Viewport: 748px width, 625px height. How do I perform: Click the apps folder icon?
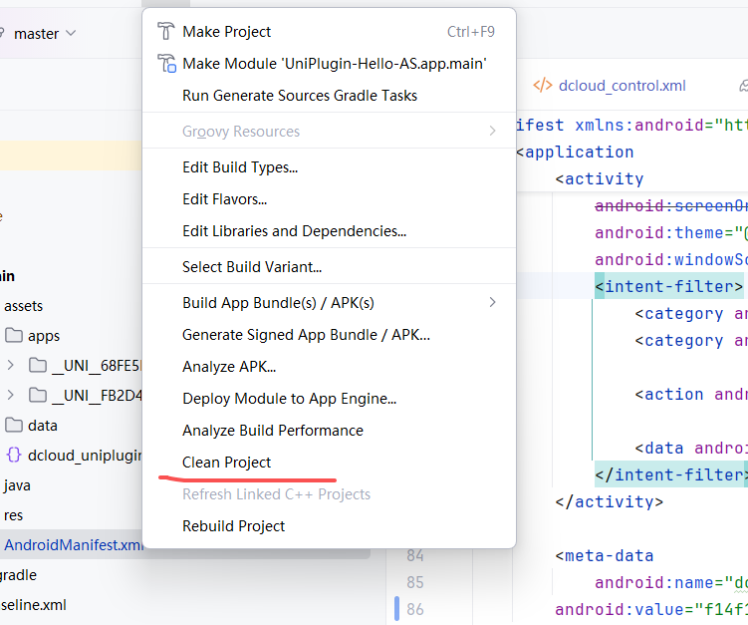14,335
